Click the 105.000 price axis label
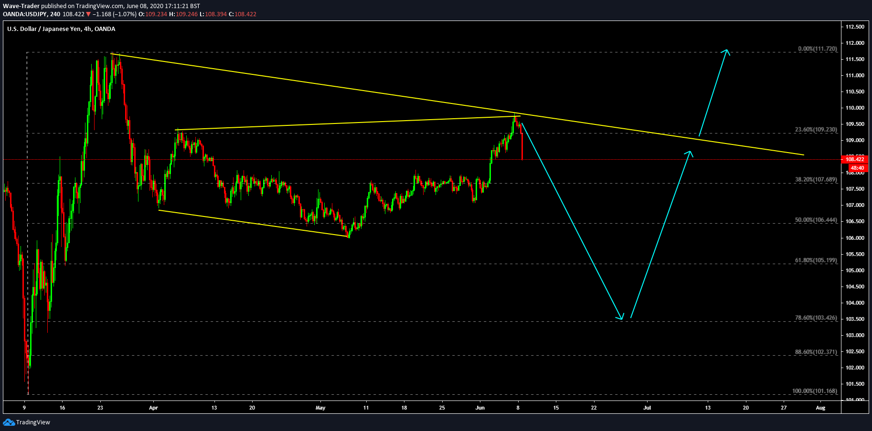Viewport: 872px width, 431px height. coord(855,270)
